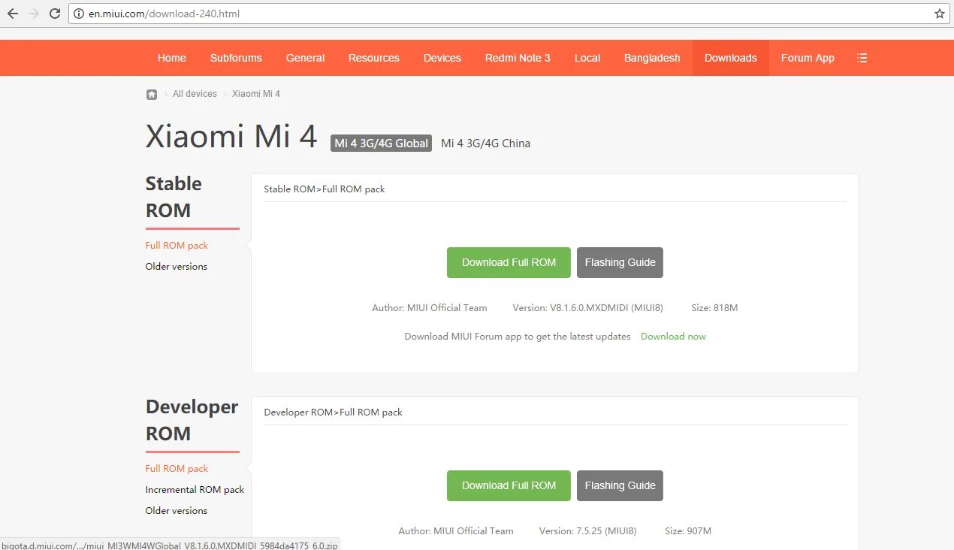Viewport: 954px width, 550px height.
Task: Open the Local nav item
Action: point(587,58)
